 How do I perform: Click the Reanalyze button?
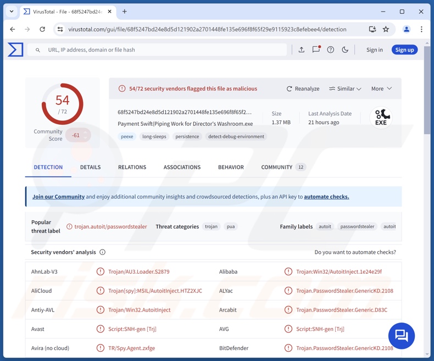coord(303,88)
